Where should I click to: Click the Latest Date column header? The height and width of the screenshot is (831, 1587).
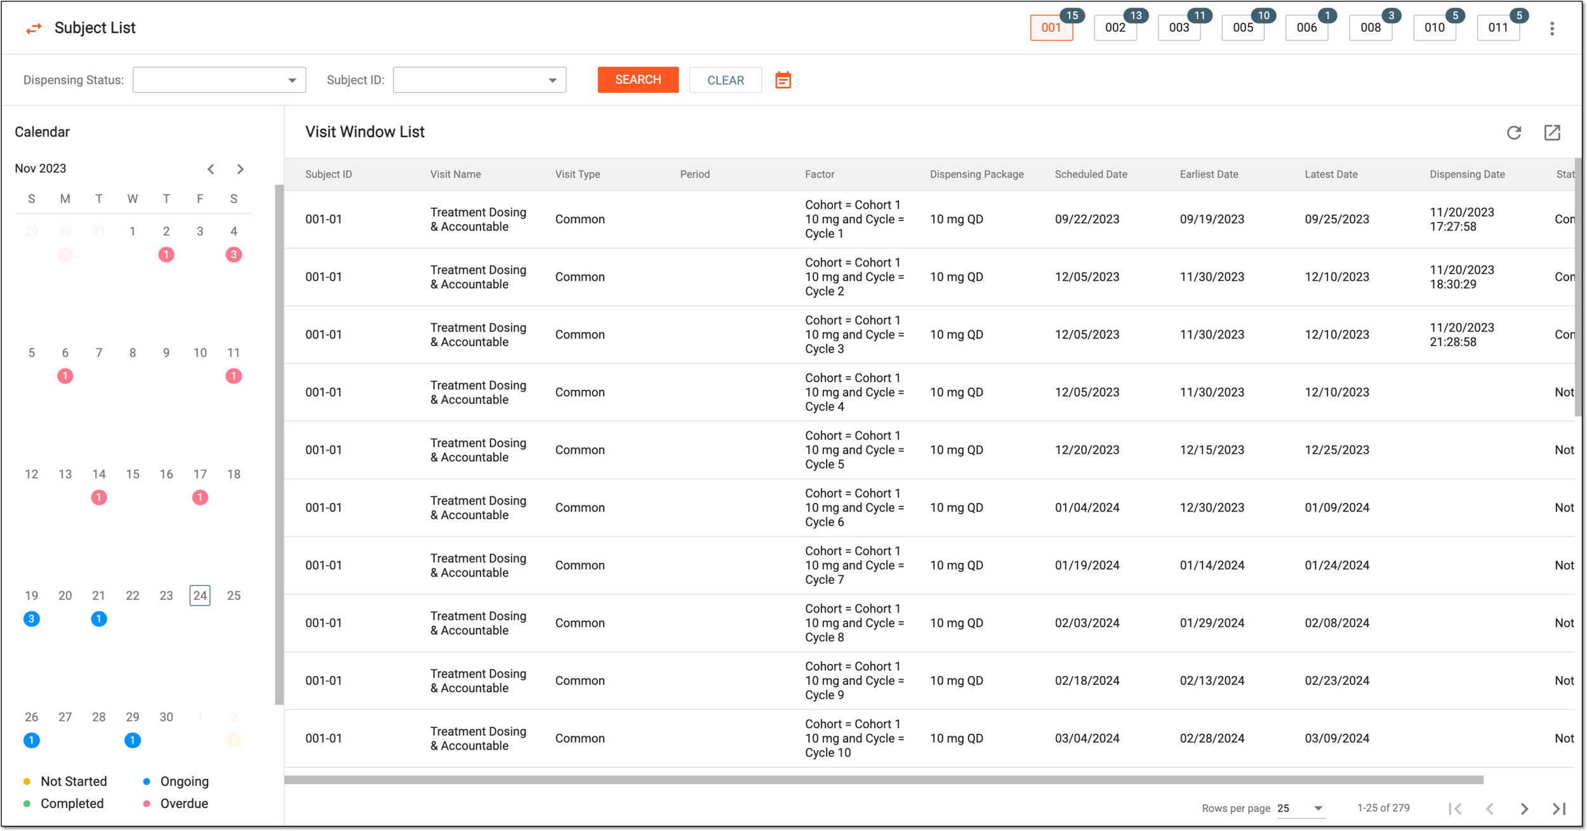point(1331,174)
